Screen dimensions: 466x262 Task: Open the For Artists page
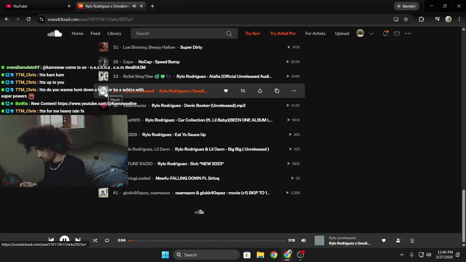tap(315, 33)
